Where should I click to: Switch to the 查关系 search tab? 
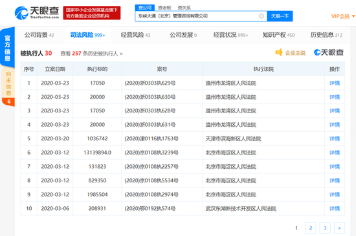[x=184, y=8]
